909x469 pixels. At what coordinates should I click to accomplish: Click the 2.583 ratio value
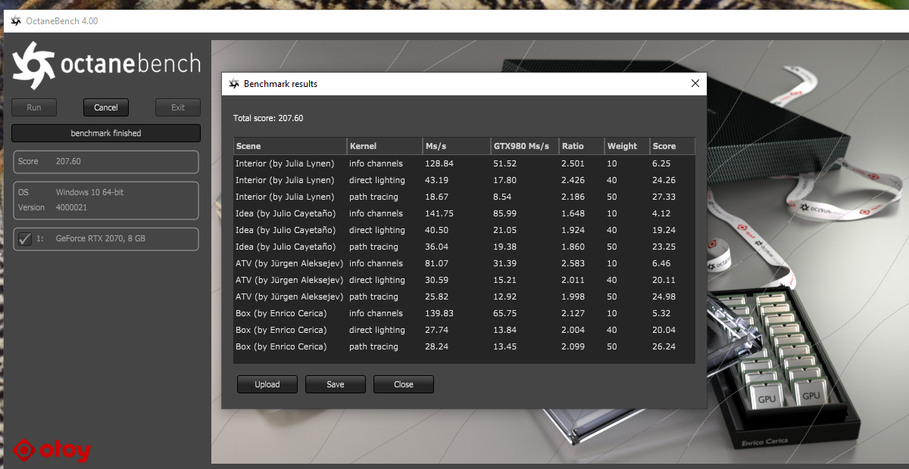(573, 263)
